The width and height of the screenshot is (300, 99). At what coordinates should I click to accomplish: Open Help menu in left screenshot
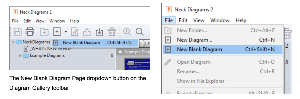[75, 21]
